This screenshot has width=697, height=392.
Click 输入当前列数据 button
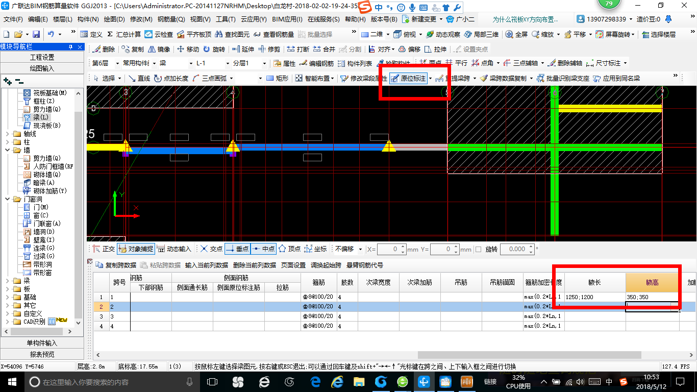pyautogui.click(x=207, y=265)
